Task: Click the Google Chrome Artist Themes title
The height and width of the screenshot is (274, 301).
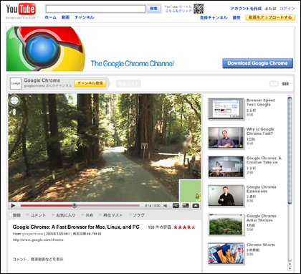Action: click(x=262, y=218)
